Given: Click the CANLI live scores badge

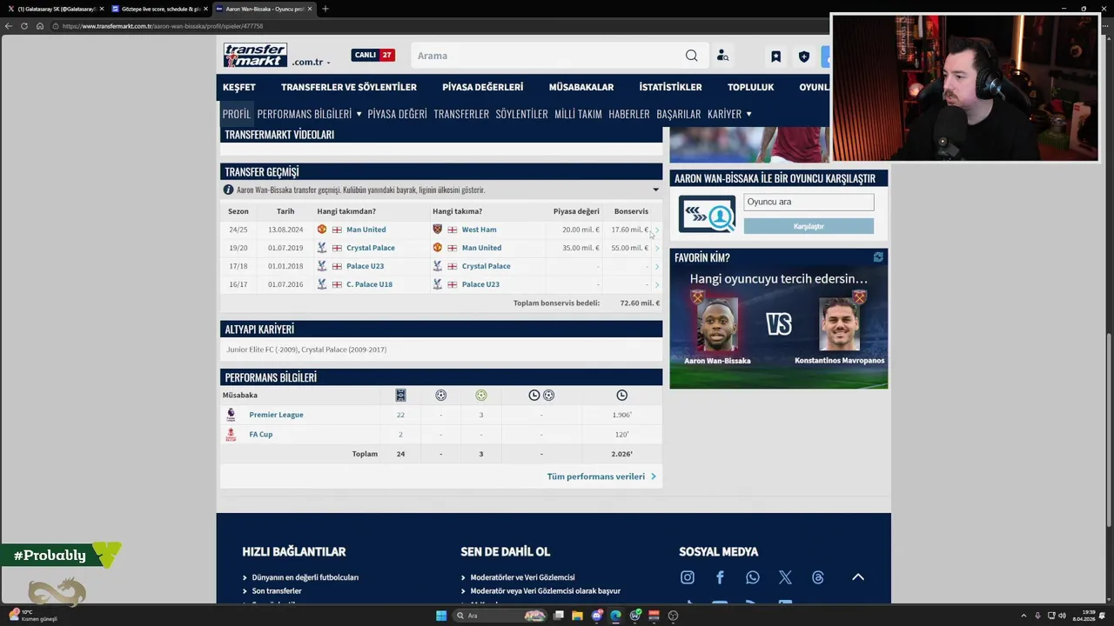Looking at the screenshot, I should point(373,55).
